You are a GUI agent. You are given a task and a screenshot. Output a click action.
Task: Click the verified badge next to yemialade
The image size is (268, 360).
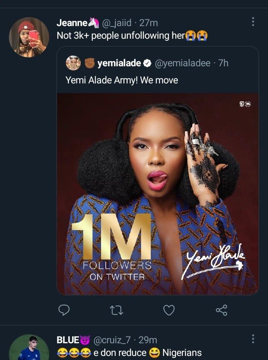(147, 63)
